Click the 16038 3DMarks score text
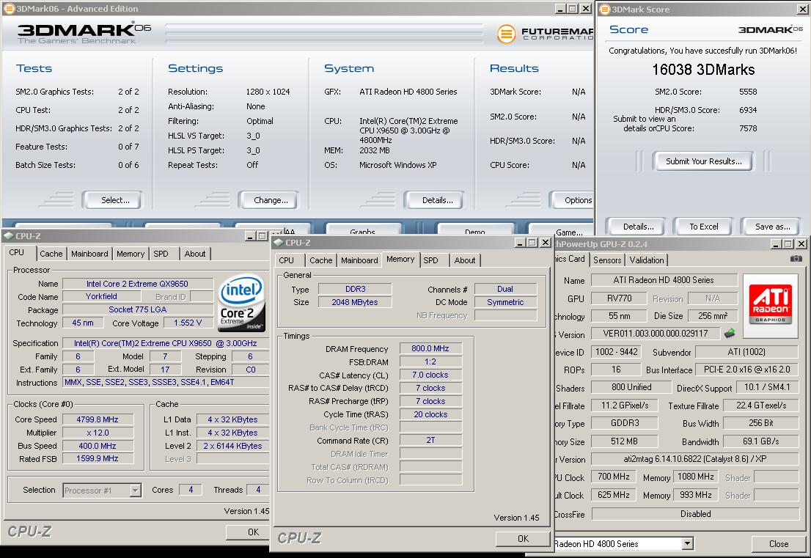 (703, 70)
